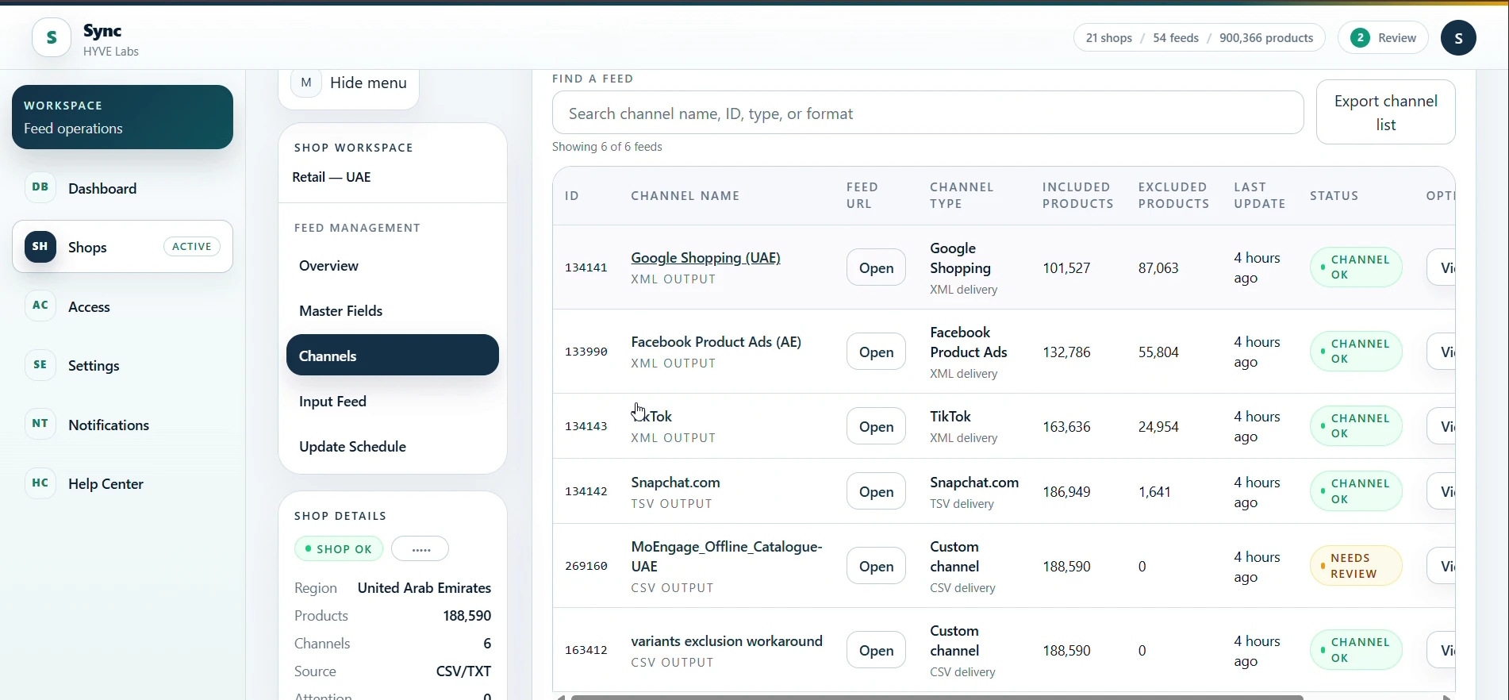This screenshot has height=700, width=1509.
Task: Click the DB Dashboard icon
Action: pyautogui.click(x=40, y=188)
